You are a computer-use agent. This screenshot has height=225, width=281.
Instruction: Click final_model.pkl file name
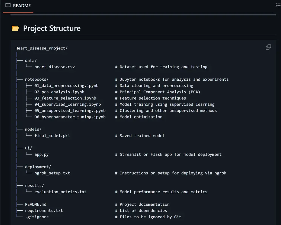click(x=52, y=136)
